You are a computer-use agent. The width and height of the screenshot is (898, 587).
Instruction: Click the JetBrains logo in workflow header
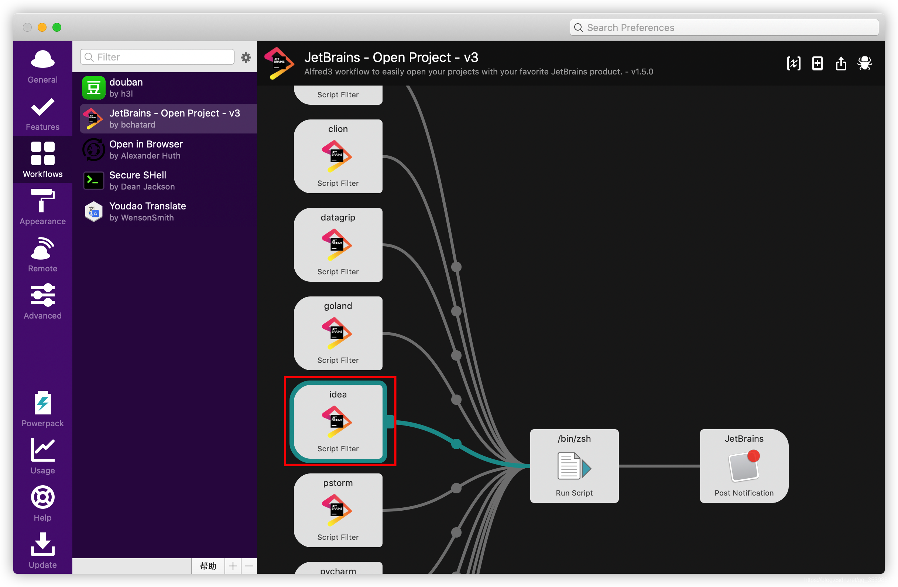[279, 63]
